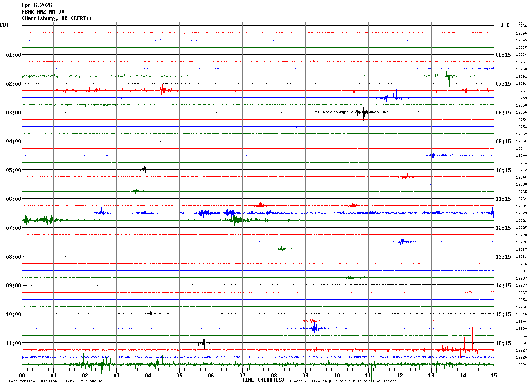Click the Traces clipped at plus/minus note
This screenshot has width=529, height=387.
[343, 381]
